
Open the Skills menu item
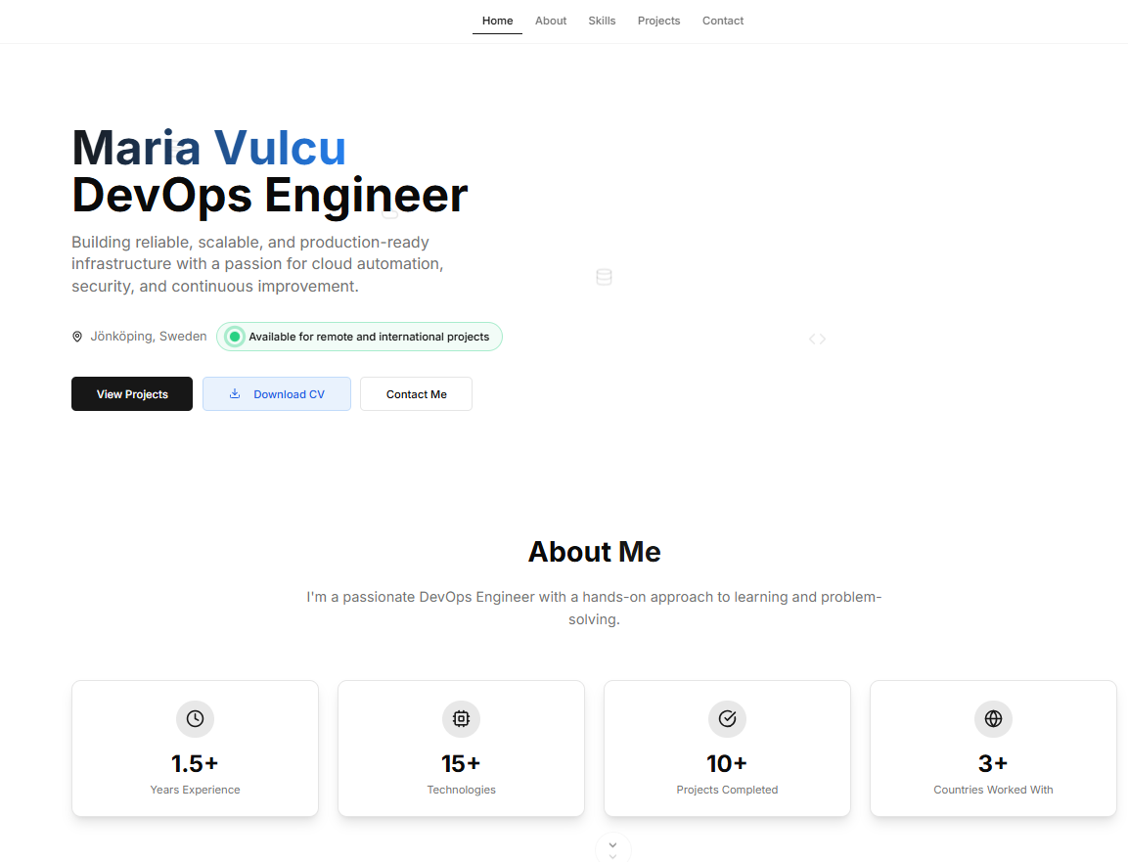(x=602, y=21)
